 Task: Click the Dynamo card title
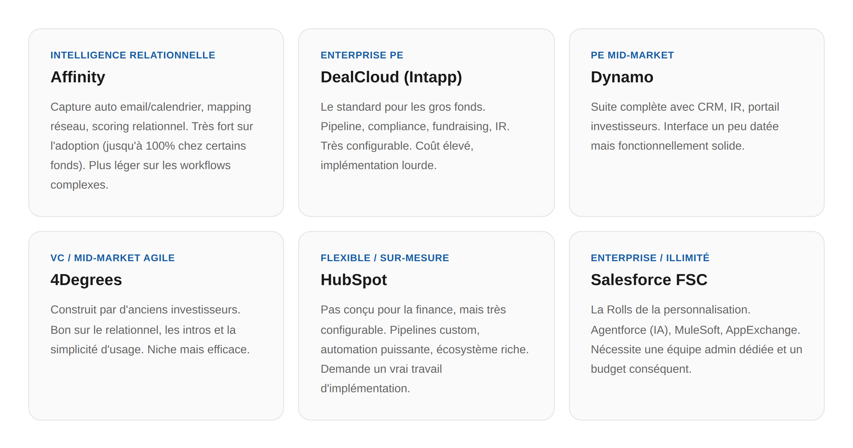point(622,77)
